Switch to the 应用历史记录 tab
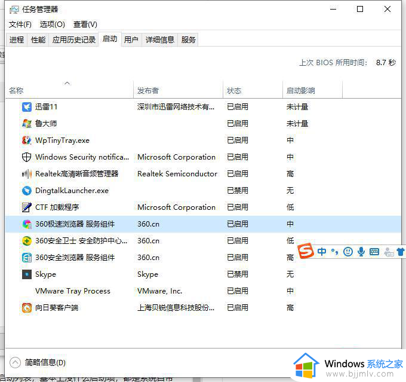 (74, 39)
